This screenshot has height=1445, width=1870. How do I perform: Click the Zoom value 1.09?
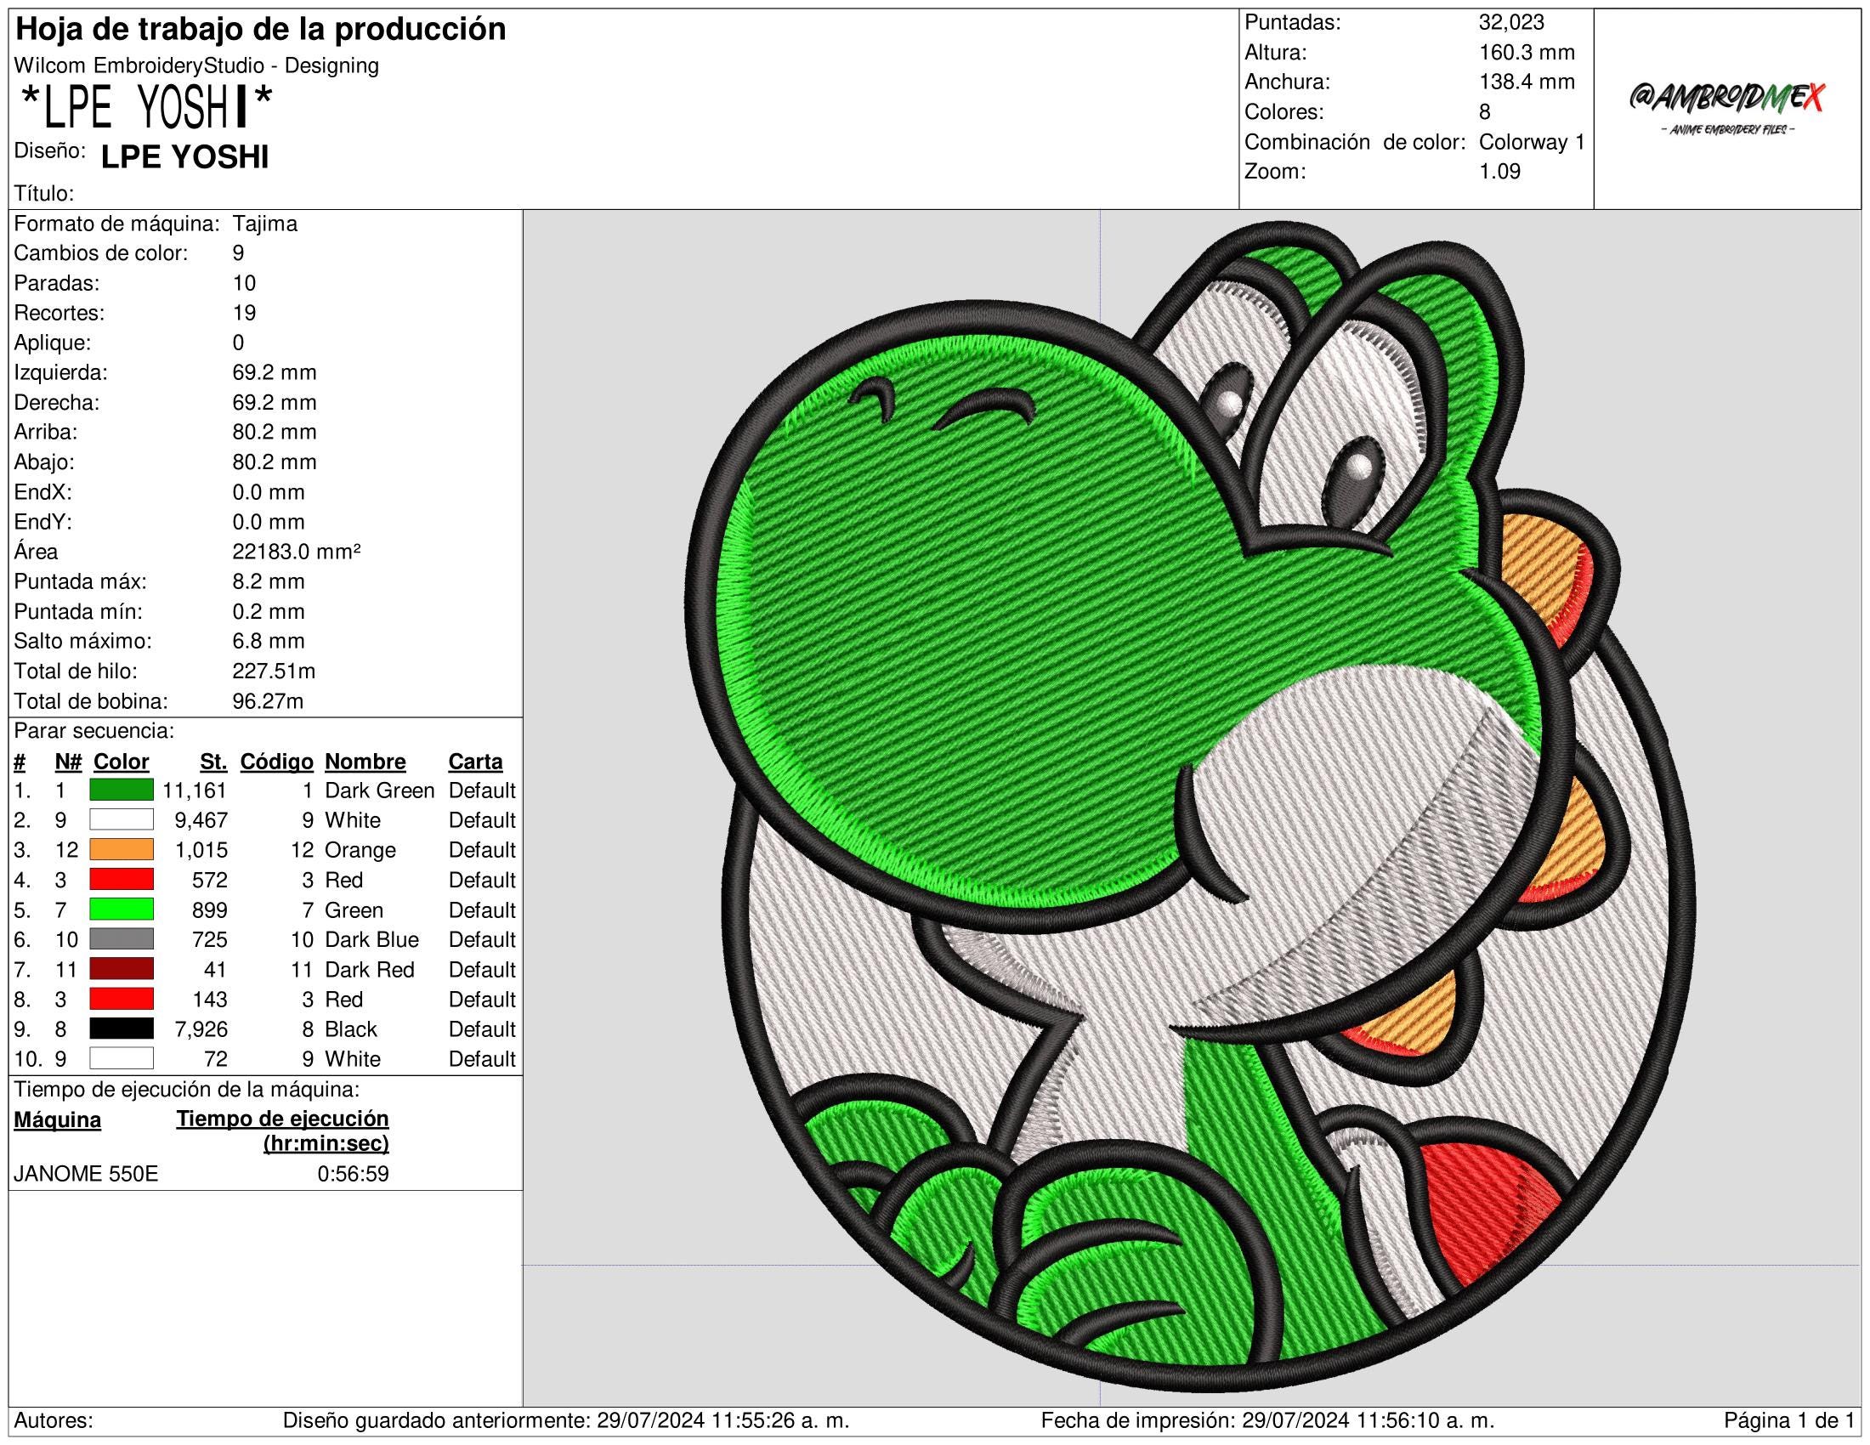click(x=1499, y=171)
